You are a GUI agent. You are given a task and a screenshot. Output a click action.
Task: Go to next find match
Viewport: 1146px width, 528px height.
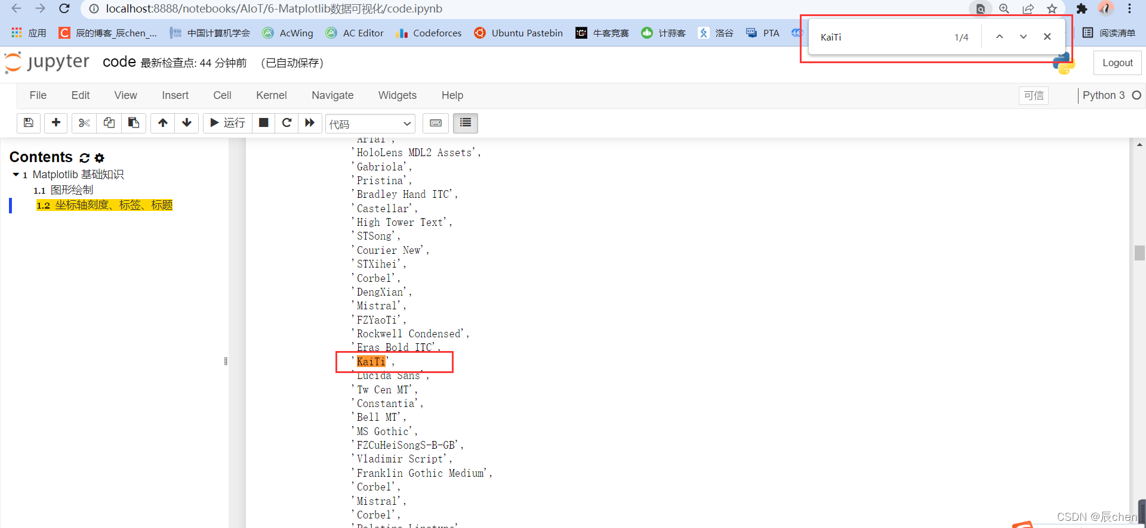[x=1023, y=37]
